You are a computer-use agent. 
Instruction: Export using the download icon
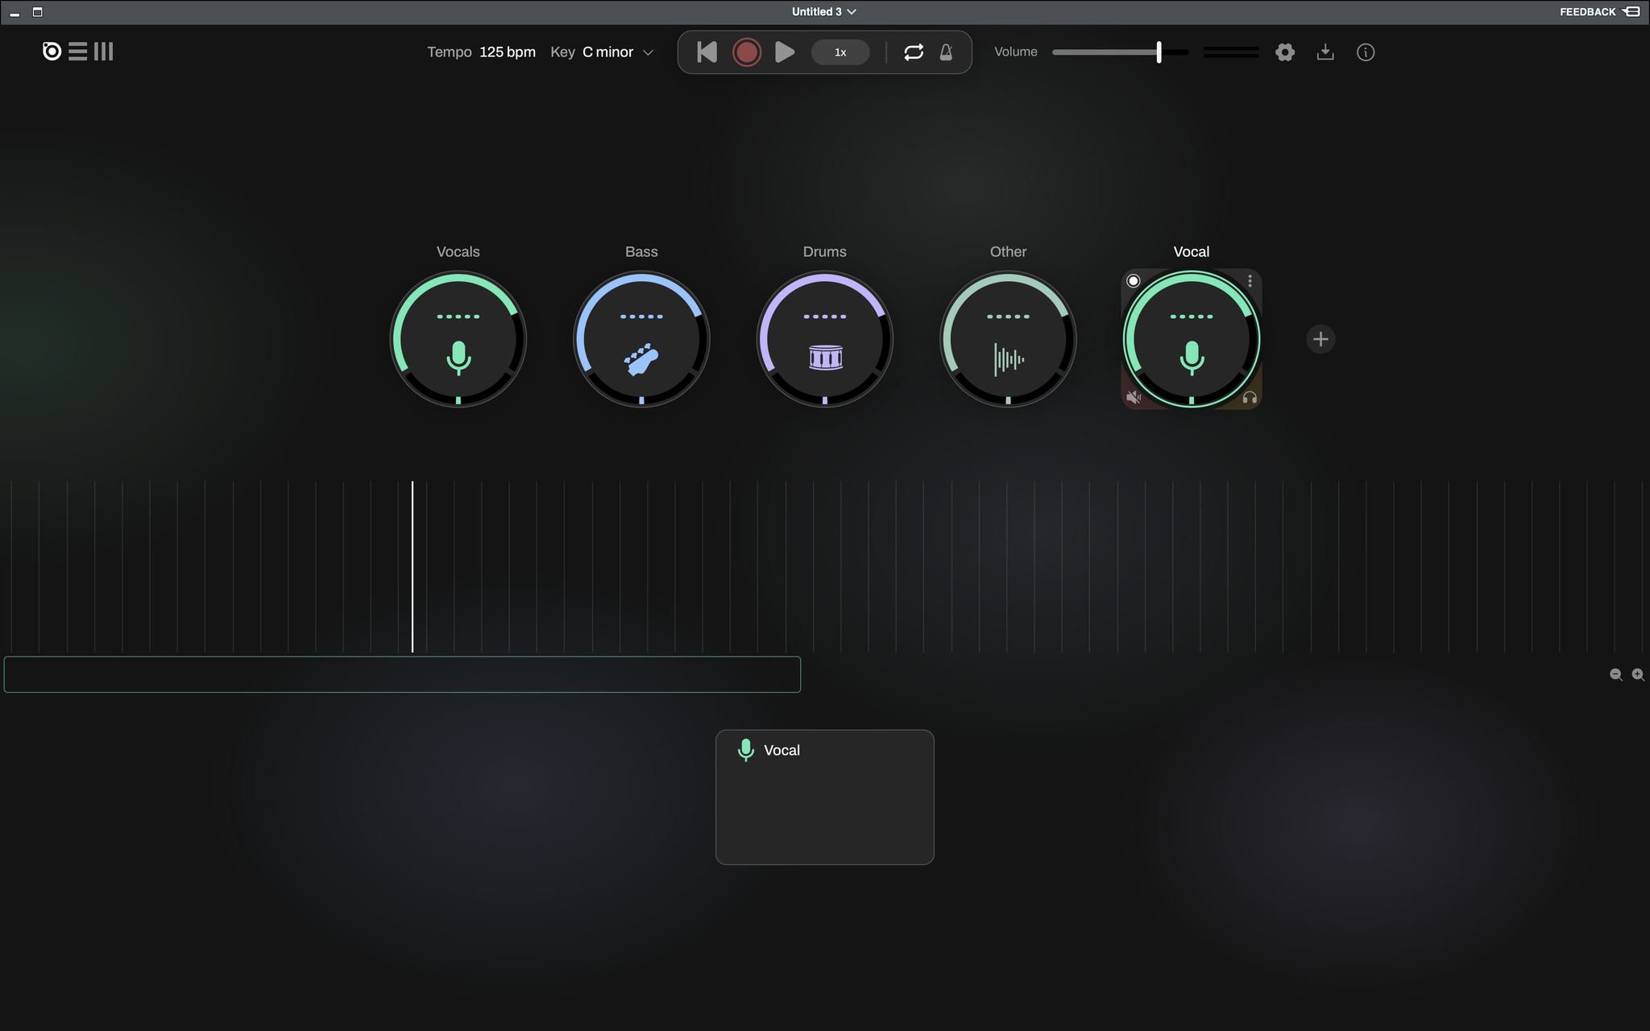1325,52
